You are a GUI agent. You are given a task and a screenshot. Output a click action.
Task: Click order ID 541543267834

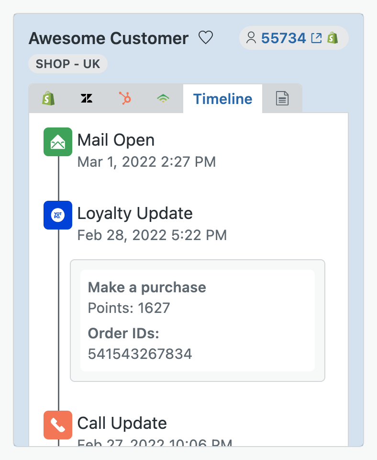pyautogui.click(x=140, y=354)
